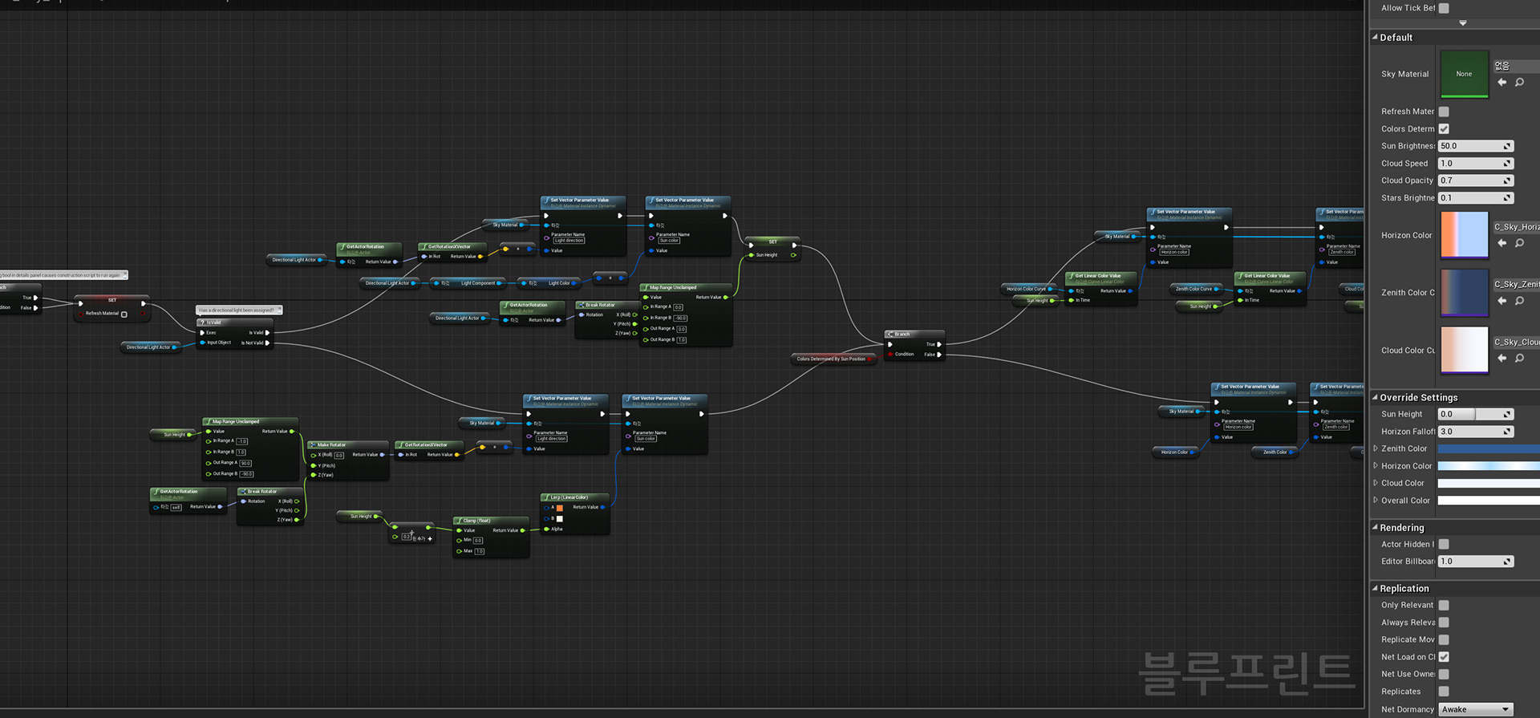Click the Cloud Speed spin arrow icon
This screenshot has width=1540, height=718.
(x=1508, y=164)
